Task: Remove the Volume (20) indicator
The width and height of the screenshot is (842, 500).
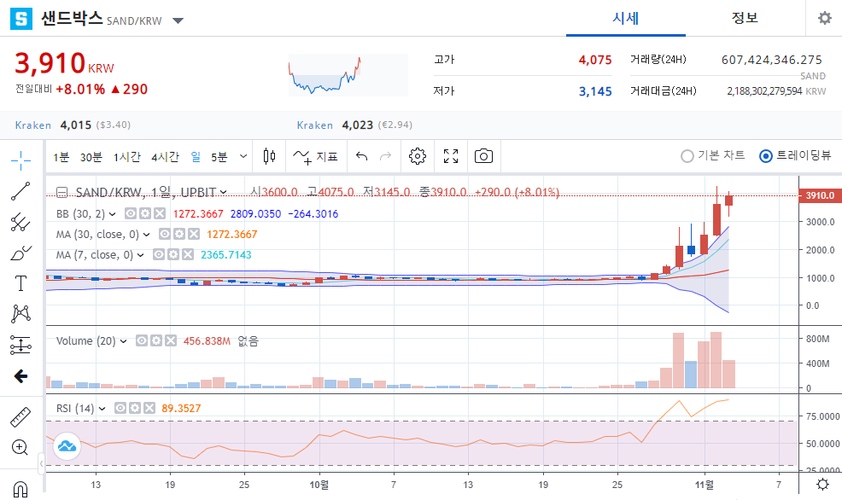Action: (170, 340)
